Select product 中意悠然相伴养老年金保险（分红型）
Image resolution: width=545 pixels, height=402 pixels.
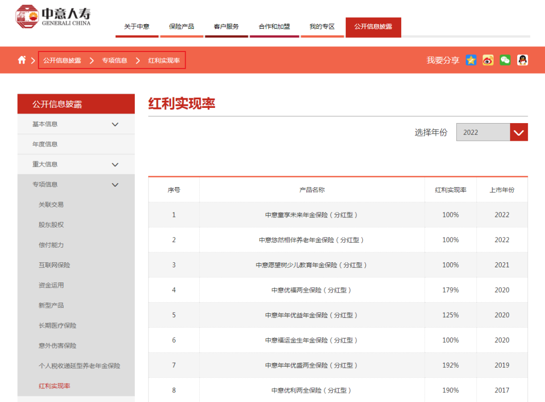pos(312,240)
